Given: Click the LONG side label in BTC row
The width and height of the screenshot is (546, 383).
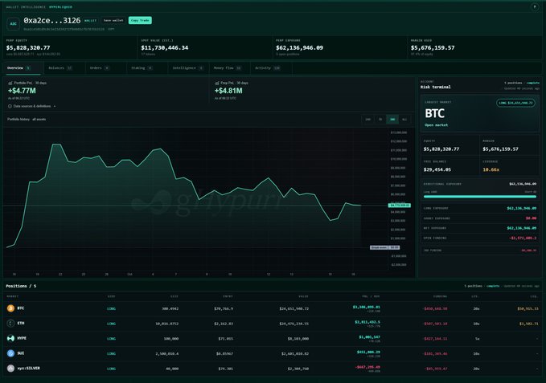Looking at the screenshot, I should click(x=112, y=308).
